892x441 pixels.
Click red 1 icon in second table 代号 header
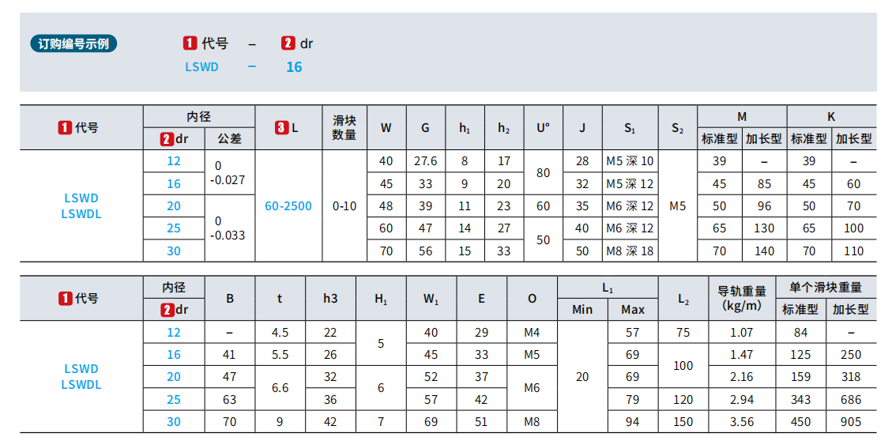[x=65, y=298]
